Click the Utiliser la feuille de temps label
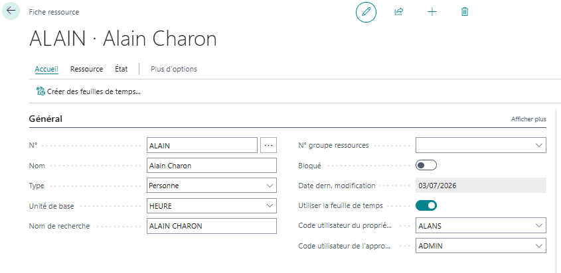Screen dimensions: 561x273 tap(341, 205)
